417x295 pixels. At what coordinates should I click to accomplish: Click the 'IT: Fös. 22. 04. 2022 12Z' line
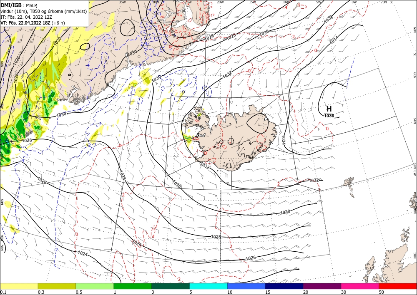coord(25,17)
